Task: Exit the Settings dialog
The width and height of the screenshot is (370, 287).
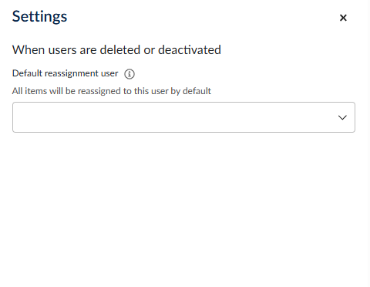Action: [x=343, y=18]
